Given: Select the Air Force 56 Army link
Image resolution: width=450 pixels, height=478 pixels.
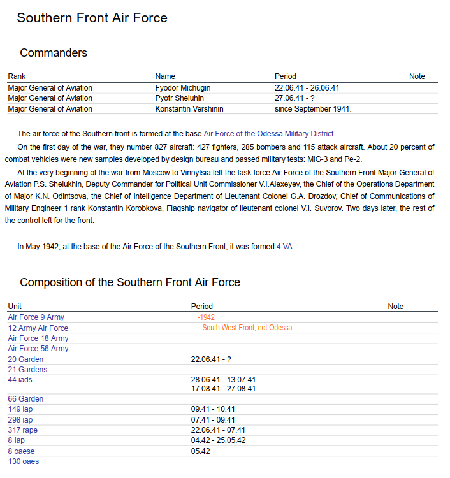Looking at the screenshot, I should pos(38,349).
